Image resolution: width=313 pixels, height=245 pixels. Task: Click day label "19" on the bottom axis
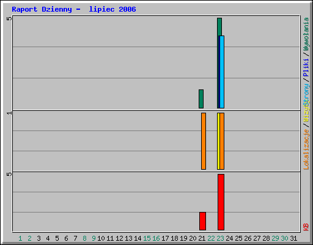pyautogui.click(x=183, y=238)
